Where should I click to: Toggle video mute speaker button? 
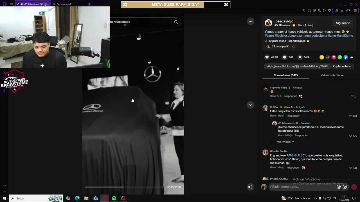[250, 187]
